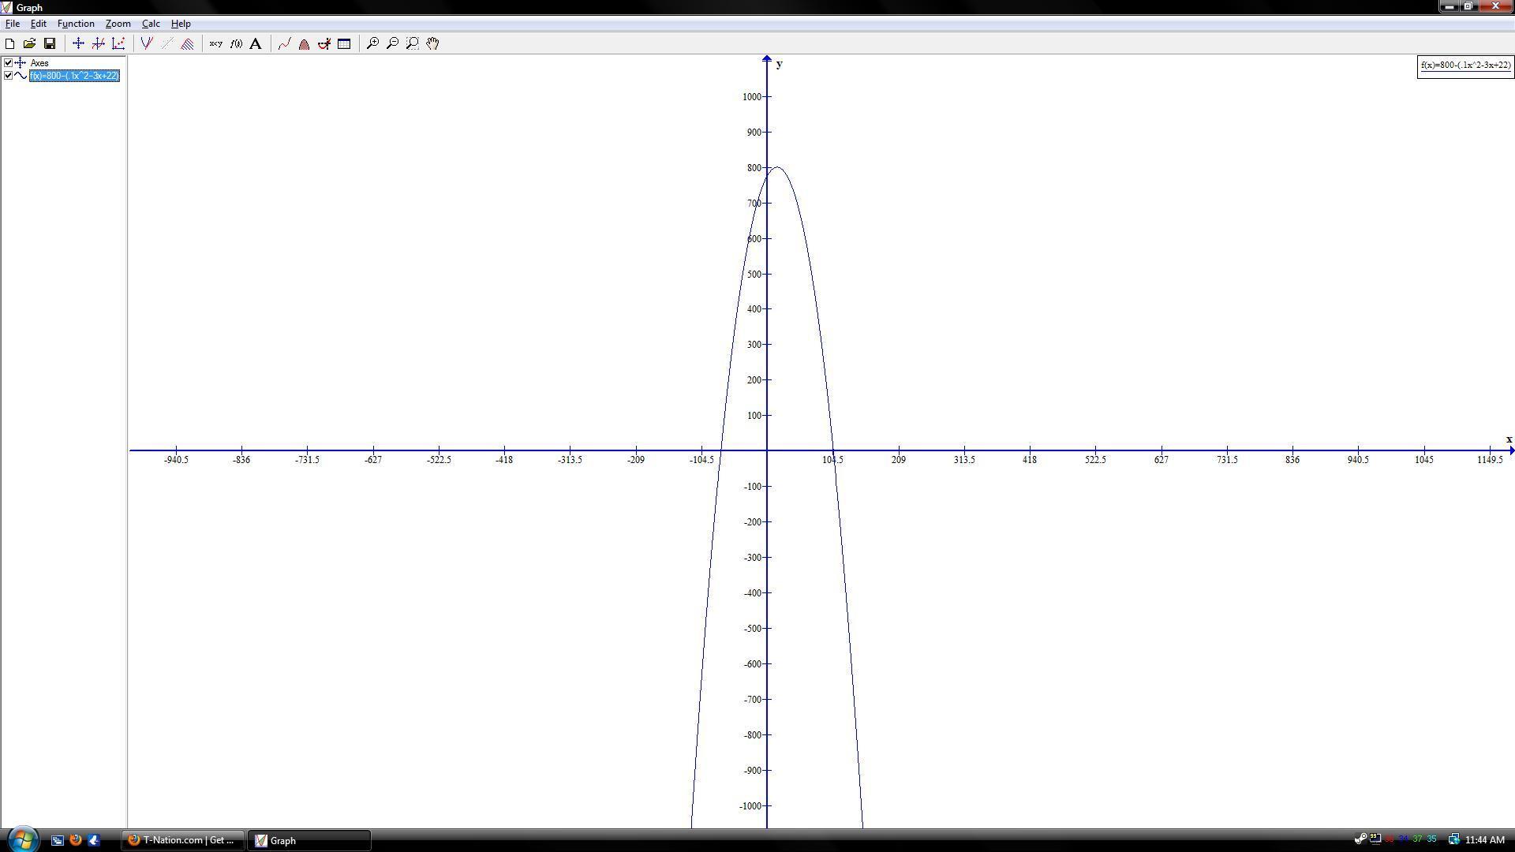Select the Move hand tool

pyautogui.click(x=432, y=43)
